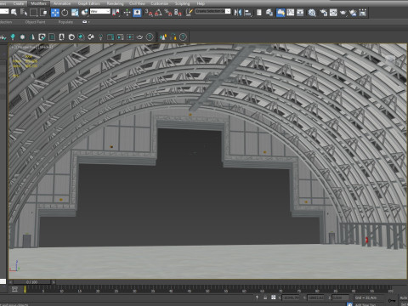Click Render in the Cloud icon
The image size is (408, 306).
353,12
